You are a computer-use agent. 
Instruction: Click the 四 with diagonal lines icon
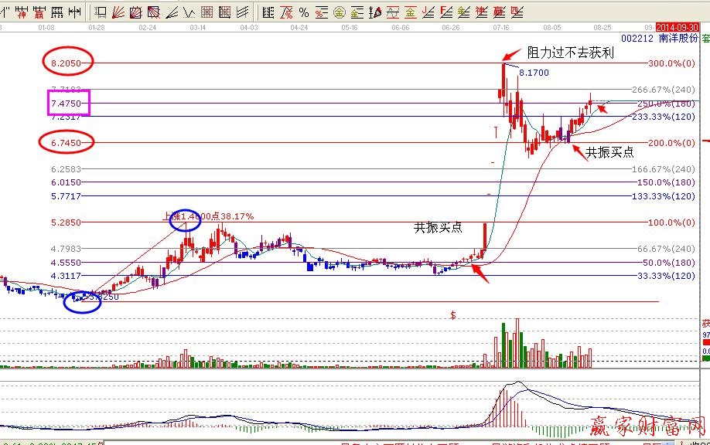(516, 12)
